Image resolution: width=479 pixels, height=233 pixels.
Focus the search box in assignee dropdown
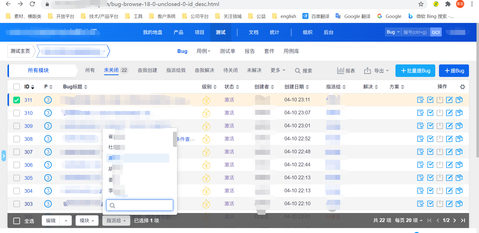pyautogui.click(x=140, y=205)
